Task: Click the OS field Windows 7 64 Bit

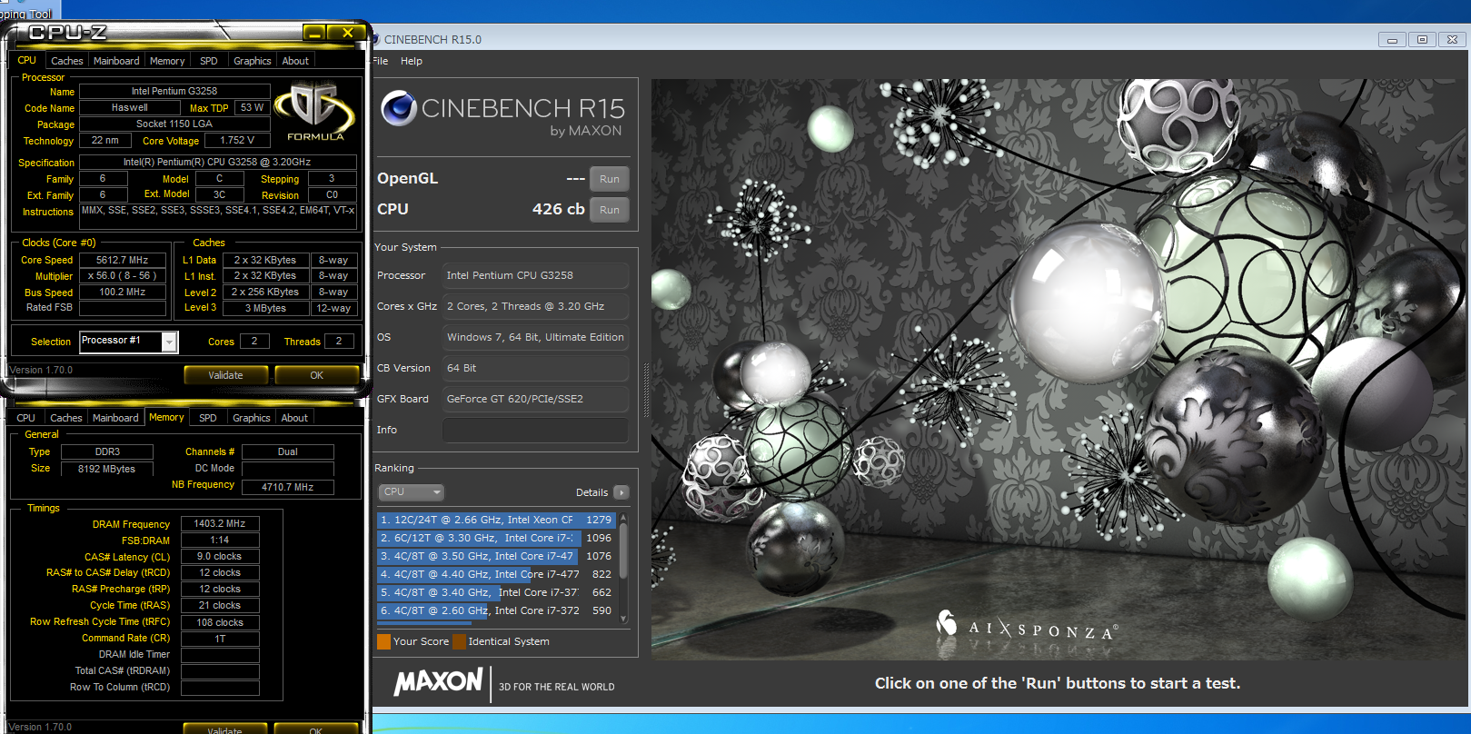Action: pos(535,337)
